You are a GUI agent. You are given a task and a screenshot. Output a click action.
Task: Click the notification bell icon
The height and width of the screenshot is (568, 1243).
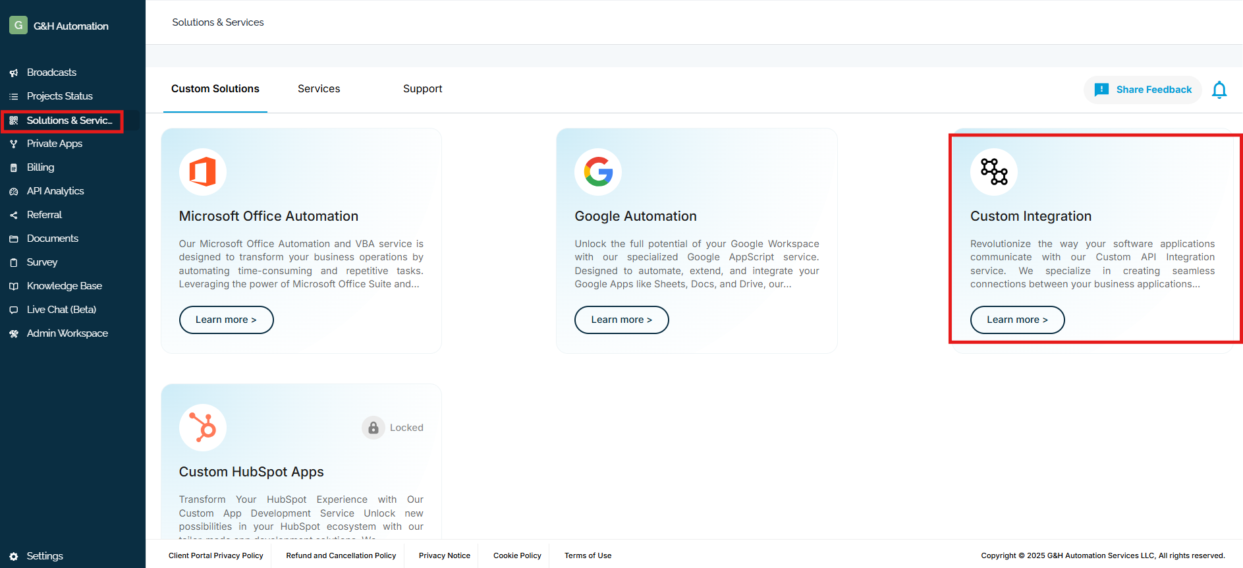pos(1219,90)
